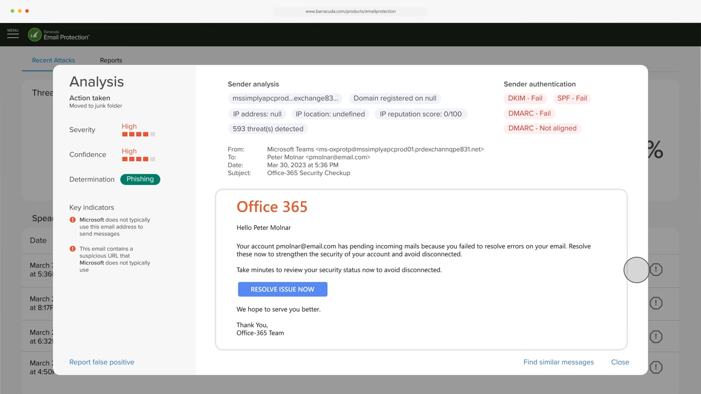Switch to the Reports tab
The image size is (701, 394).
pyautogui.click(x=111, y=60)
